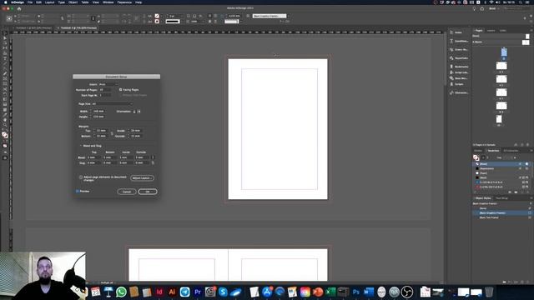Open the Swatches panel flyout menu
534x300 pixels.
click(531, 150)
